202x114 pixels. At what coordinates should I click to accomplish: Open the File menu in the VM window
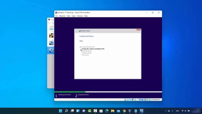point(56,16)
